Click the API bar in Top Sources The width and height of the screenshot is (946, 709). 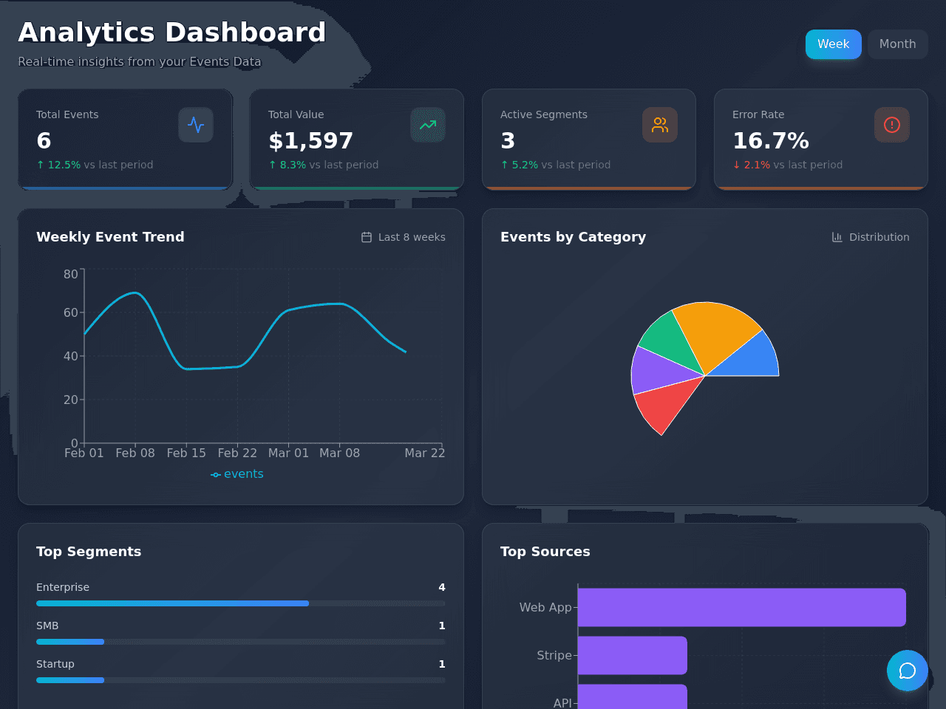[633, 696]
